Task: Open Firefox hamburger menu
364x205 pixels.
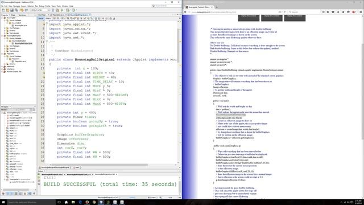Action: (x=361, y=12)
